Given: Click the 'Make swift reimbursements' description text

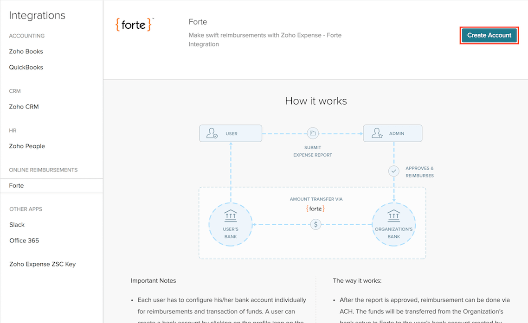Looking at the screenshot, I should [265, 40].
